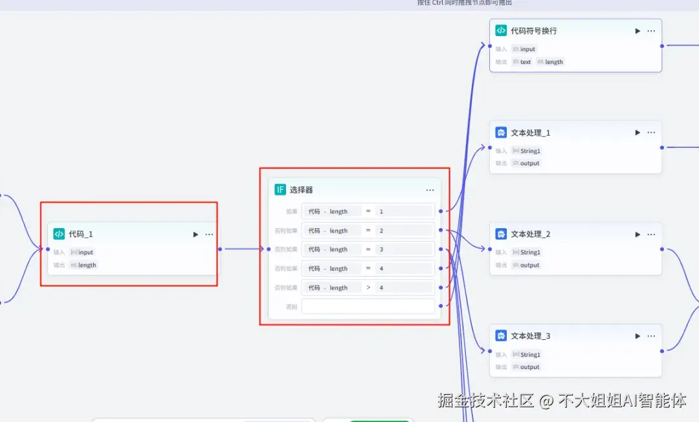Run 文本处理_2 using its play icon
The width and height of the screenshot is (699, 422).
coord(637,233)
